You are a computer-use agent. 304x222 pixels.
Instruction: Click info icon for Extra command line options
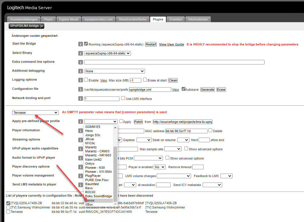point(80,62)
